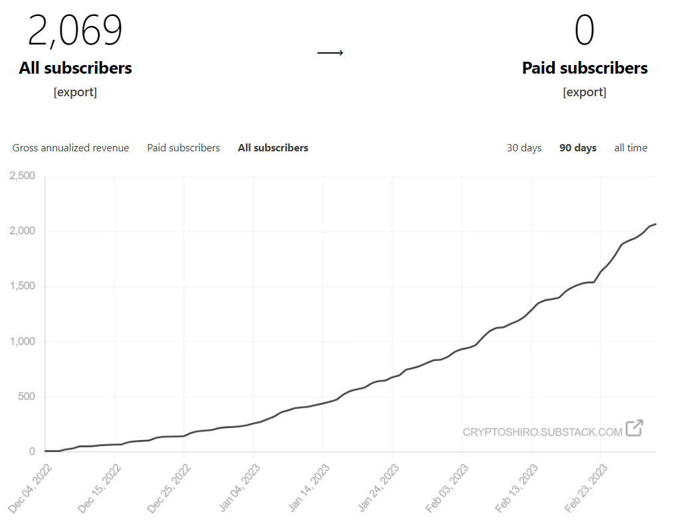Image resolution: width=677 pixels, height=525 pixels.
Task: Select the bold Paid subscribers heading at top
Action: 585,68
